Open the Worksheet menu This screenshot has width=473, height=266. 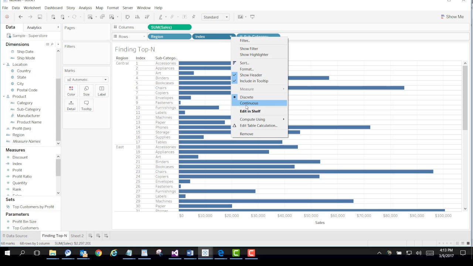pyautogui.click(x=32, y=8)
